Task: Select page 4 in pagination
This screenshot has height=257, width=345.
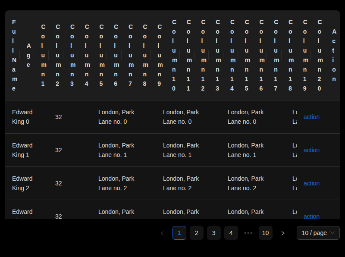Action: pos(231,233)
